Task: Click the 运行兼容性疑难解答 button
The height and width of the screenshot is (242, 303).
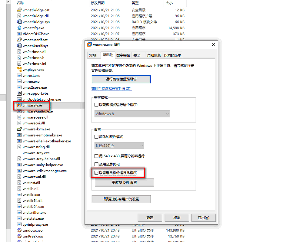Action: (x=121, y=79)
